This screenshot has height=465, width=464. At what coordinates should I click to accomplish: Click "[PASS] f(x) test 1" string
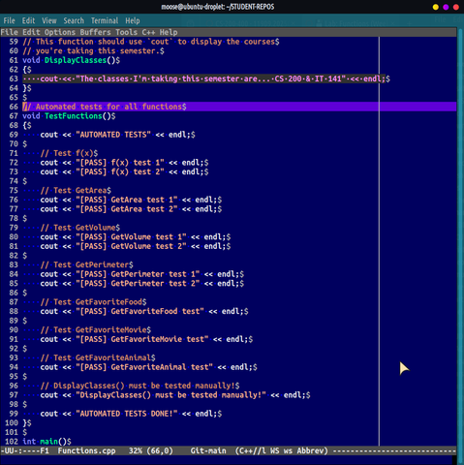click(x=120, y=163)
